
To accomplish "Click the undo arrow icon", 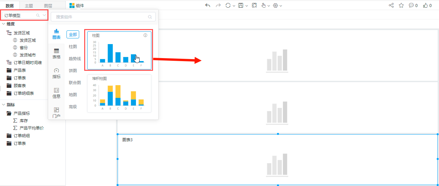I will (208, 5).
